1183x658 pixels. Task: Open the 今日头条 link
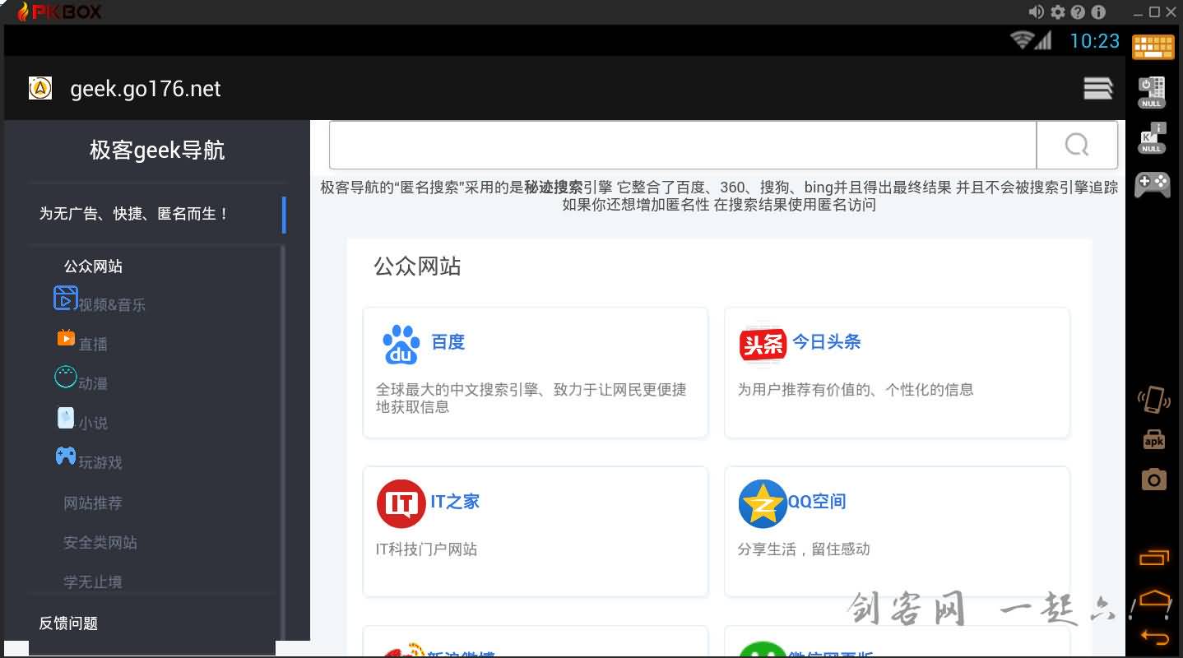826,342
